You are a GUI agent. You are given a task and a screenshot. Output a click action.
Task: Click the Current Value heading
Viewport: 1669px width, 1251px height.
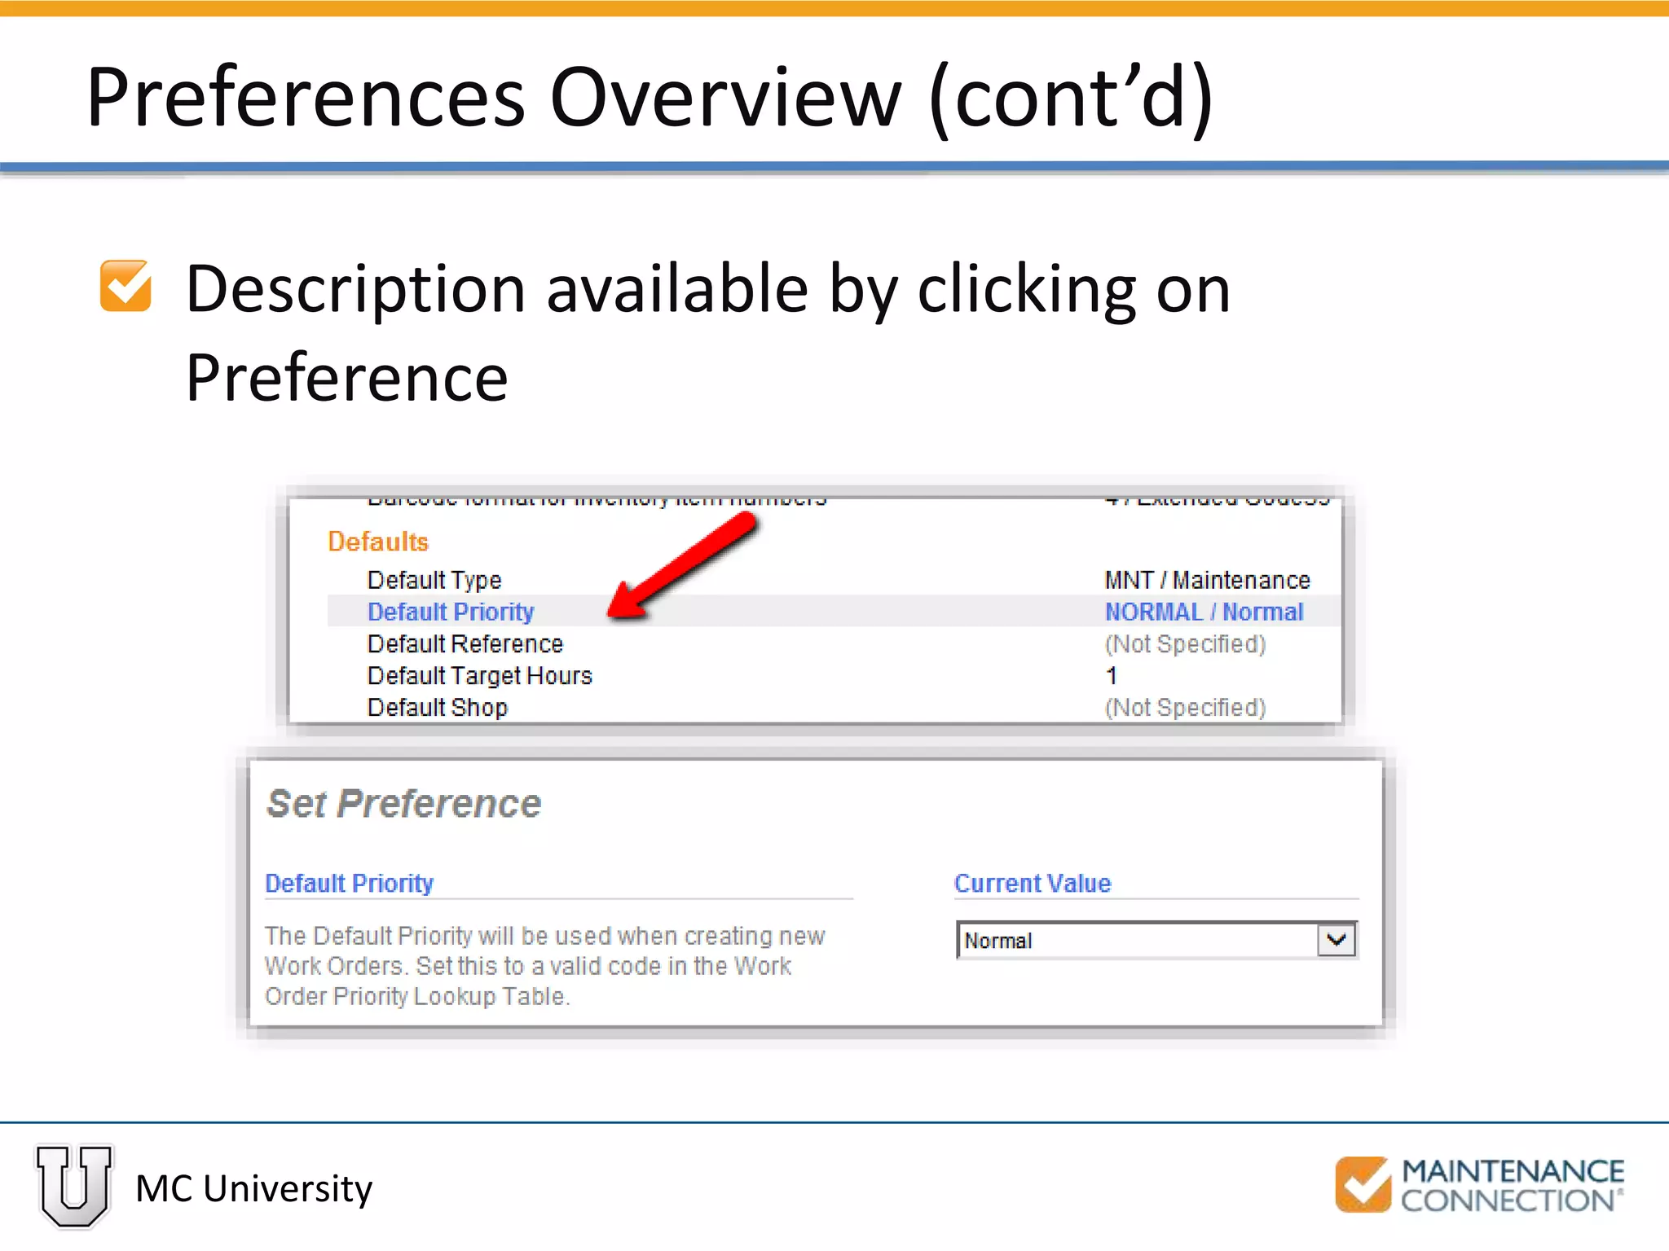coord(1033,883)
